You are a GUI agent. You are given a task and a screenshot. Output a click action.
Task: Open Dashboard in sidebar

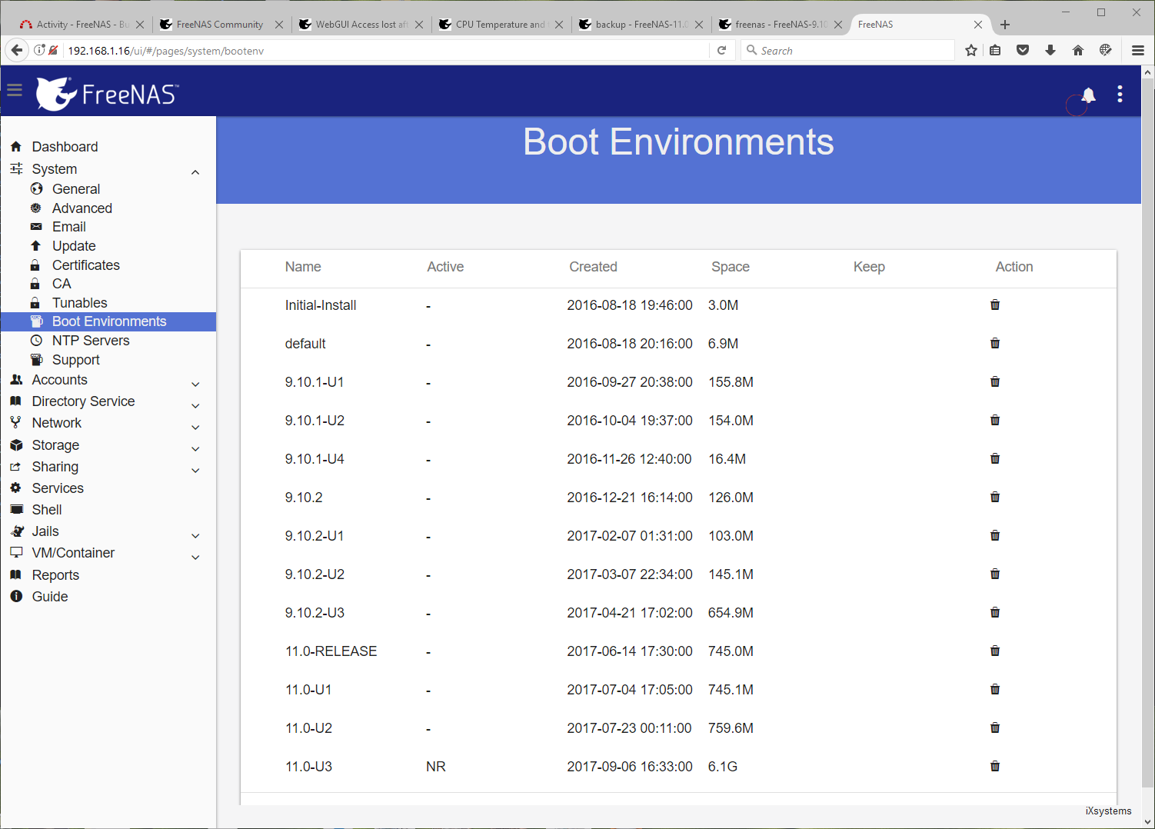pos(65,147)
